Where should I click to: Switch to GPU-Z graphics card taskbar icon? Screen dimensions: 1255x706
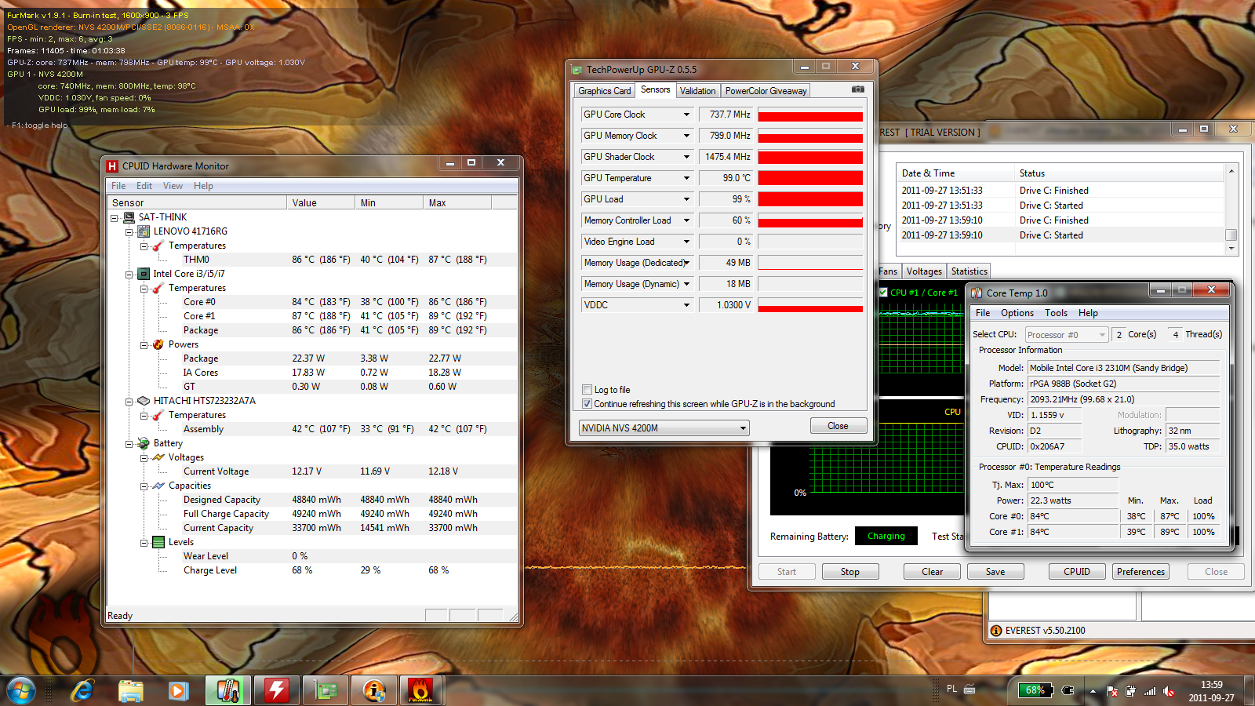(326, 691)
